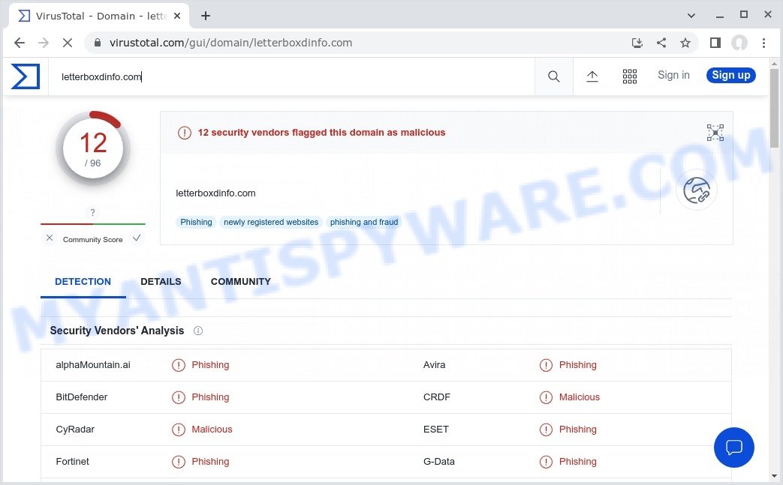Click the Malicious result for CRDF
The width and height of the screenshot is (783, 485).
(580, 397)
